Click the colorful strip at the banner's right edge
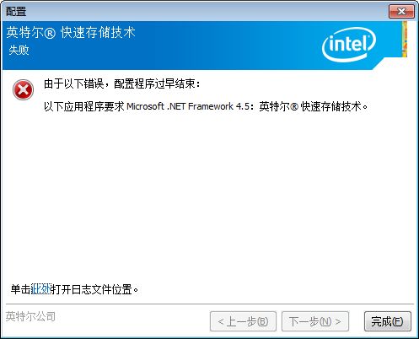This screenshot has width=419, height=339. pos(405,39)
